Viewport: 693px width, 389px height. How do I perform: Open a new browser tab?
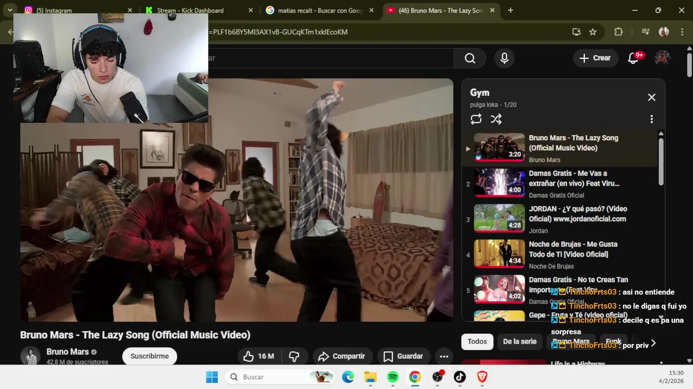pyautogui.click(x=510, y=10)
